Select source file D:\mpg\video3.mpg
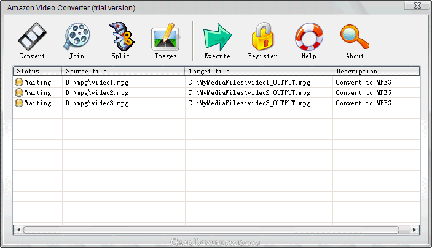 tap(97, 103)
